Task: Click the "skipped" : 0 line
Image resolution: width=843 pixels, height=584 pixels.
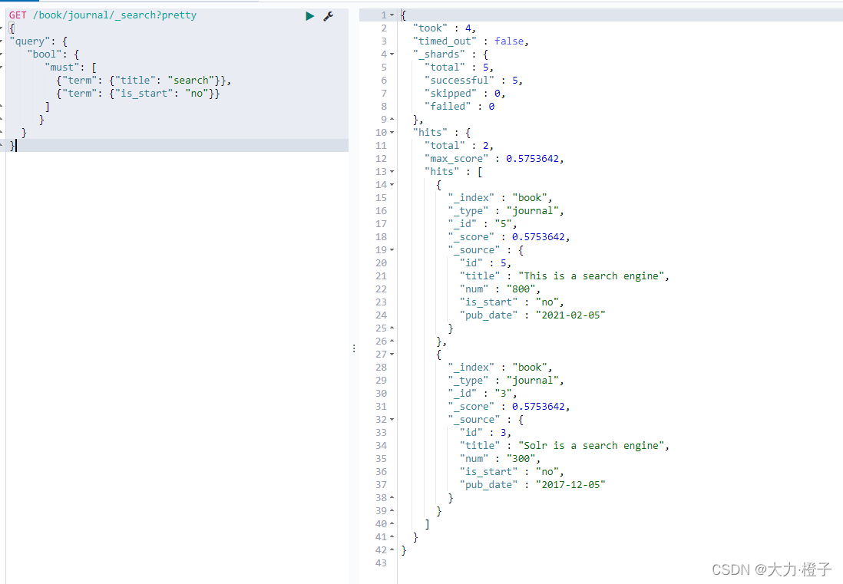Action: [464, 94]
